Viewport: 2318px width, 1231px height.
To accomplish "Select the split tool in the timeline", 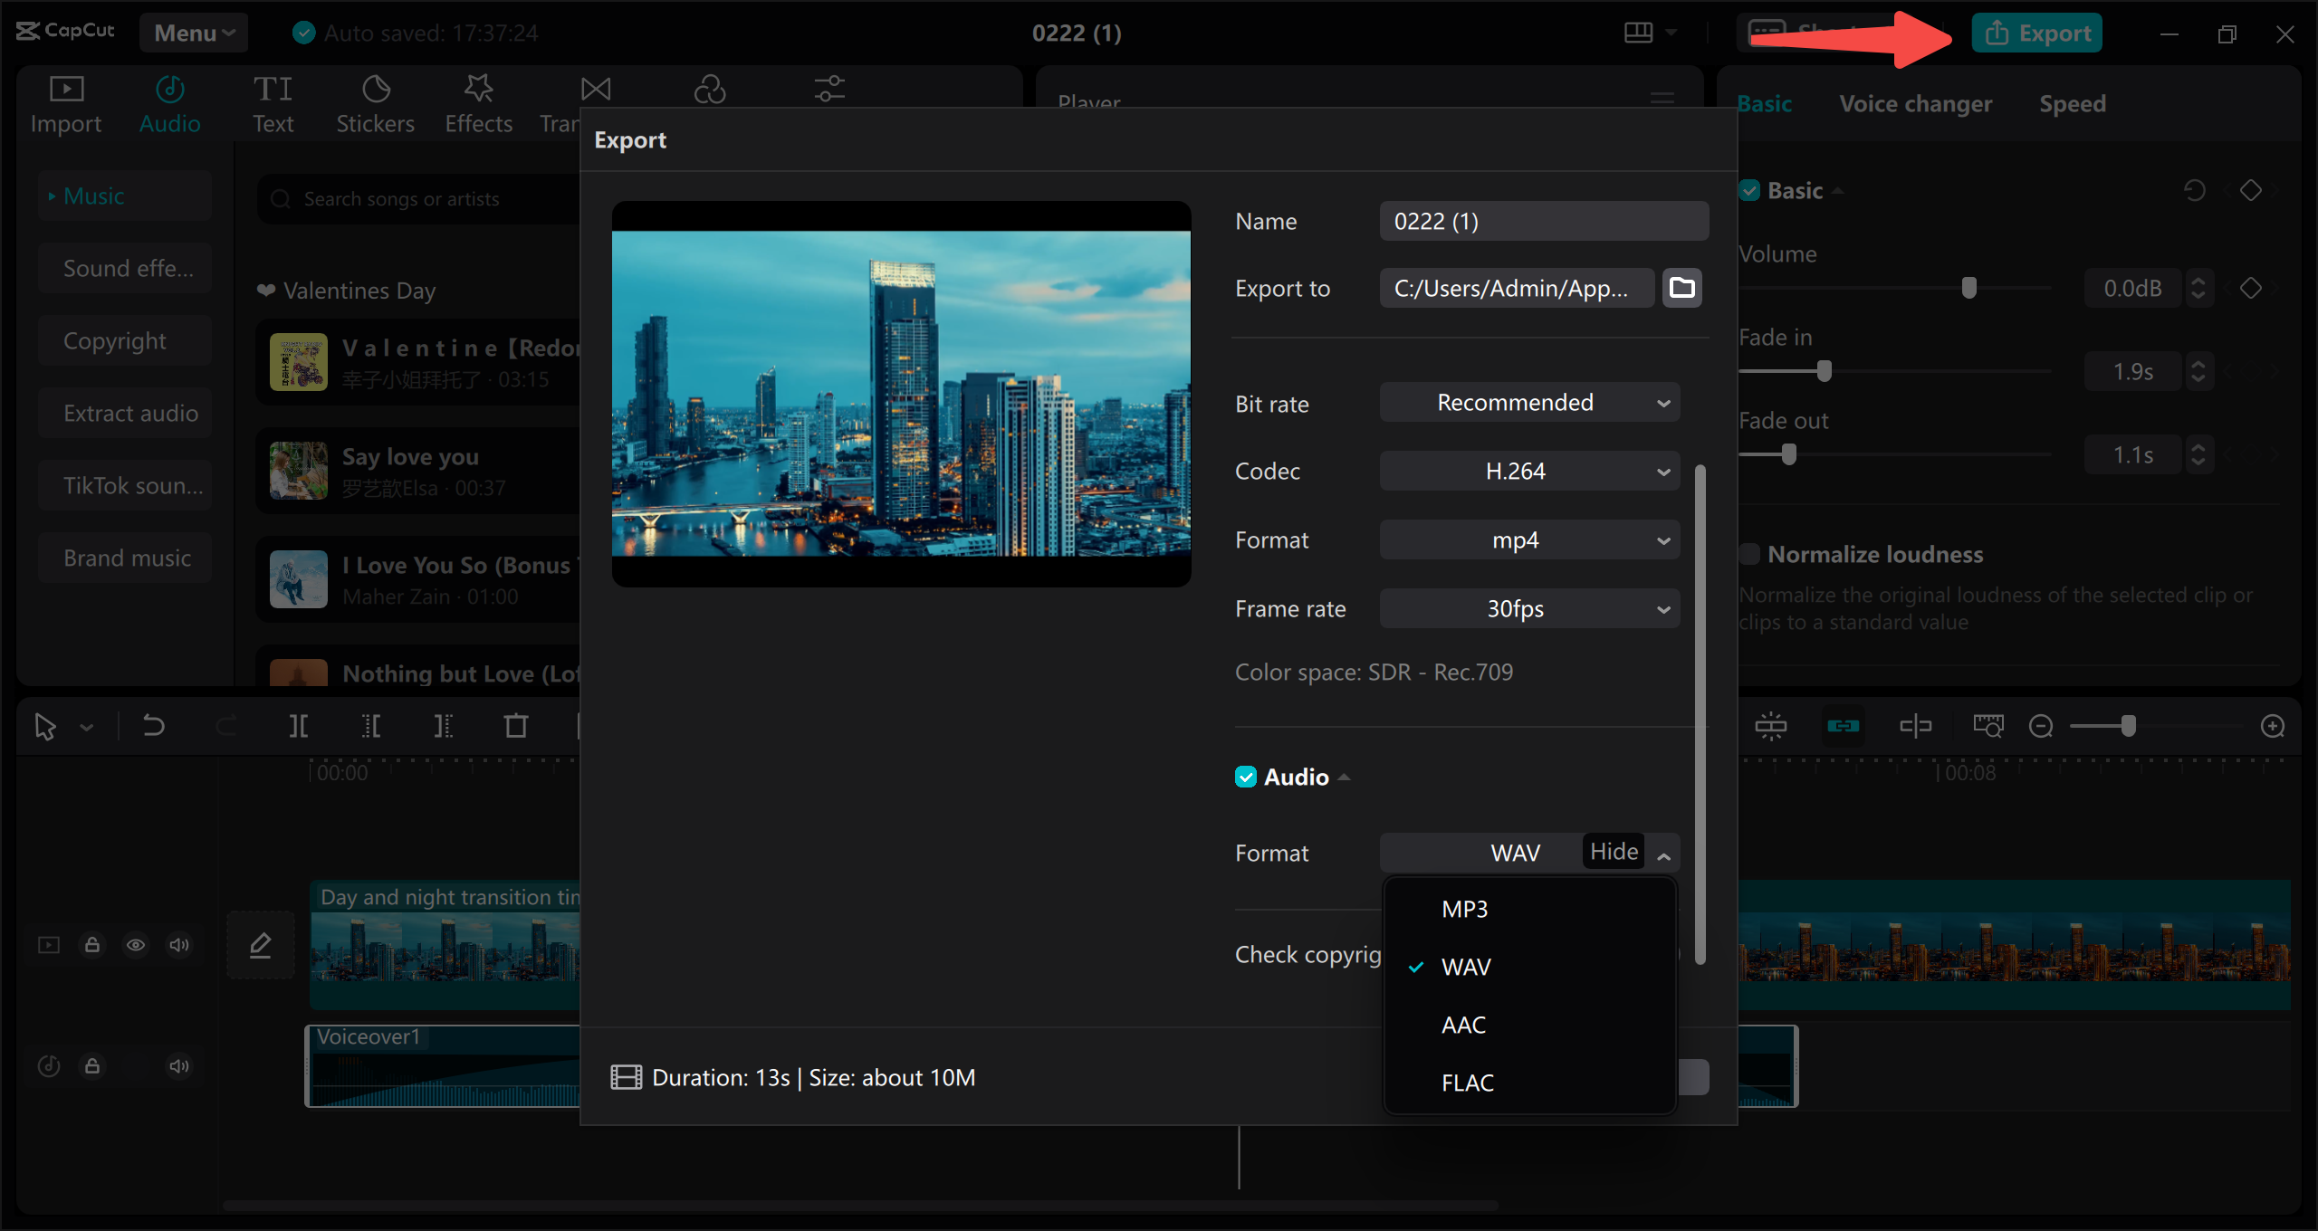I will click(298, 725).
